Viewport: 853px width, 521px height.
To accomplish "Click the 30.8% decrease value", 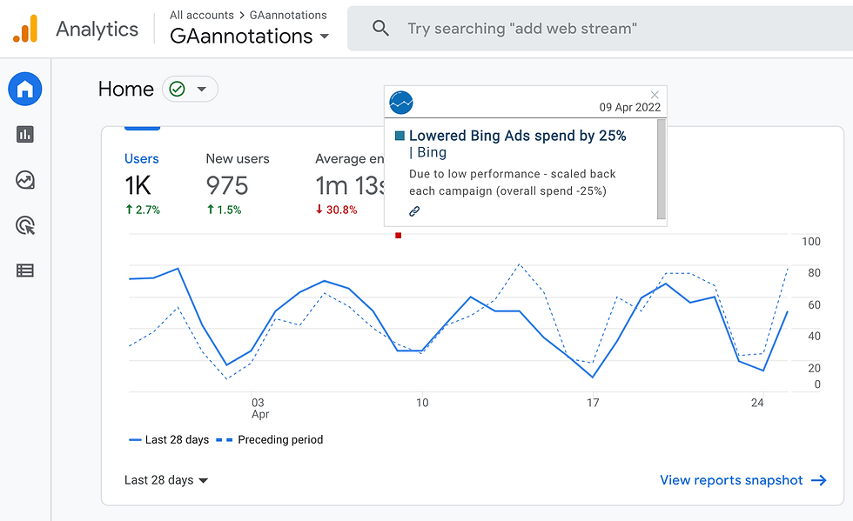I will tap(337, 210).
